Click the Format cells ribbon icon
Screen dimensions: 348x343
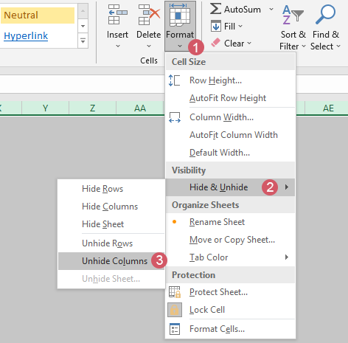point(180,15)
